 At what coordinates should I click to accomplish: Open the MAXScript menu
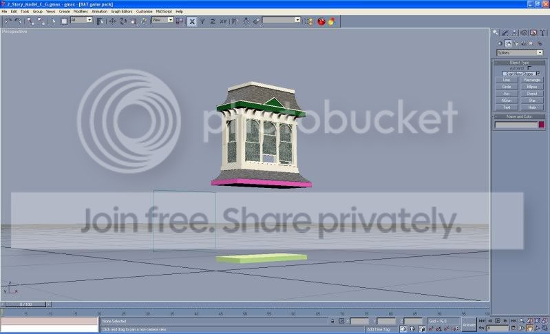[x=164, y=12]
